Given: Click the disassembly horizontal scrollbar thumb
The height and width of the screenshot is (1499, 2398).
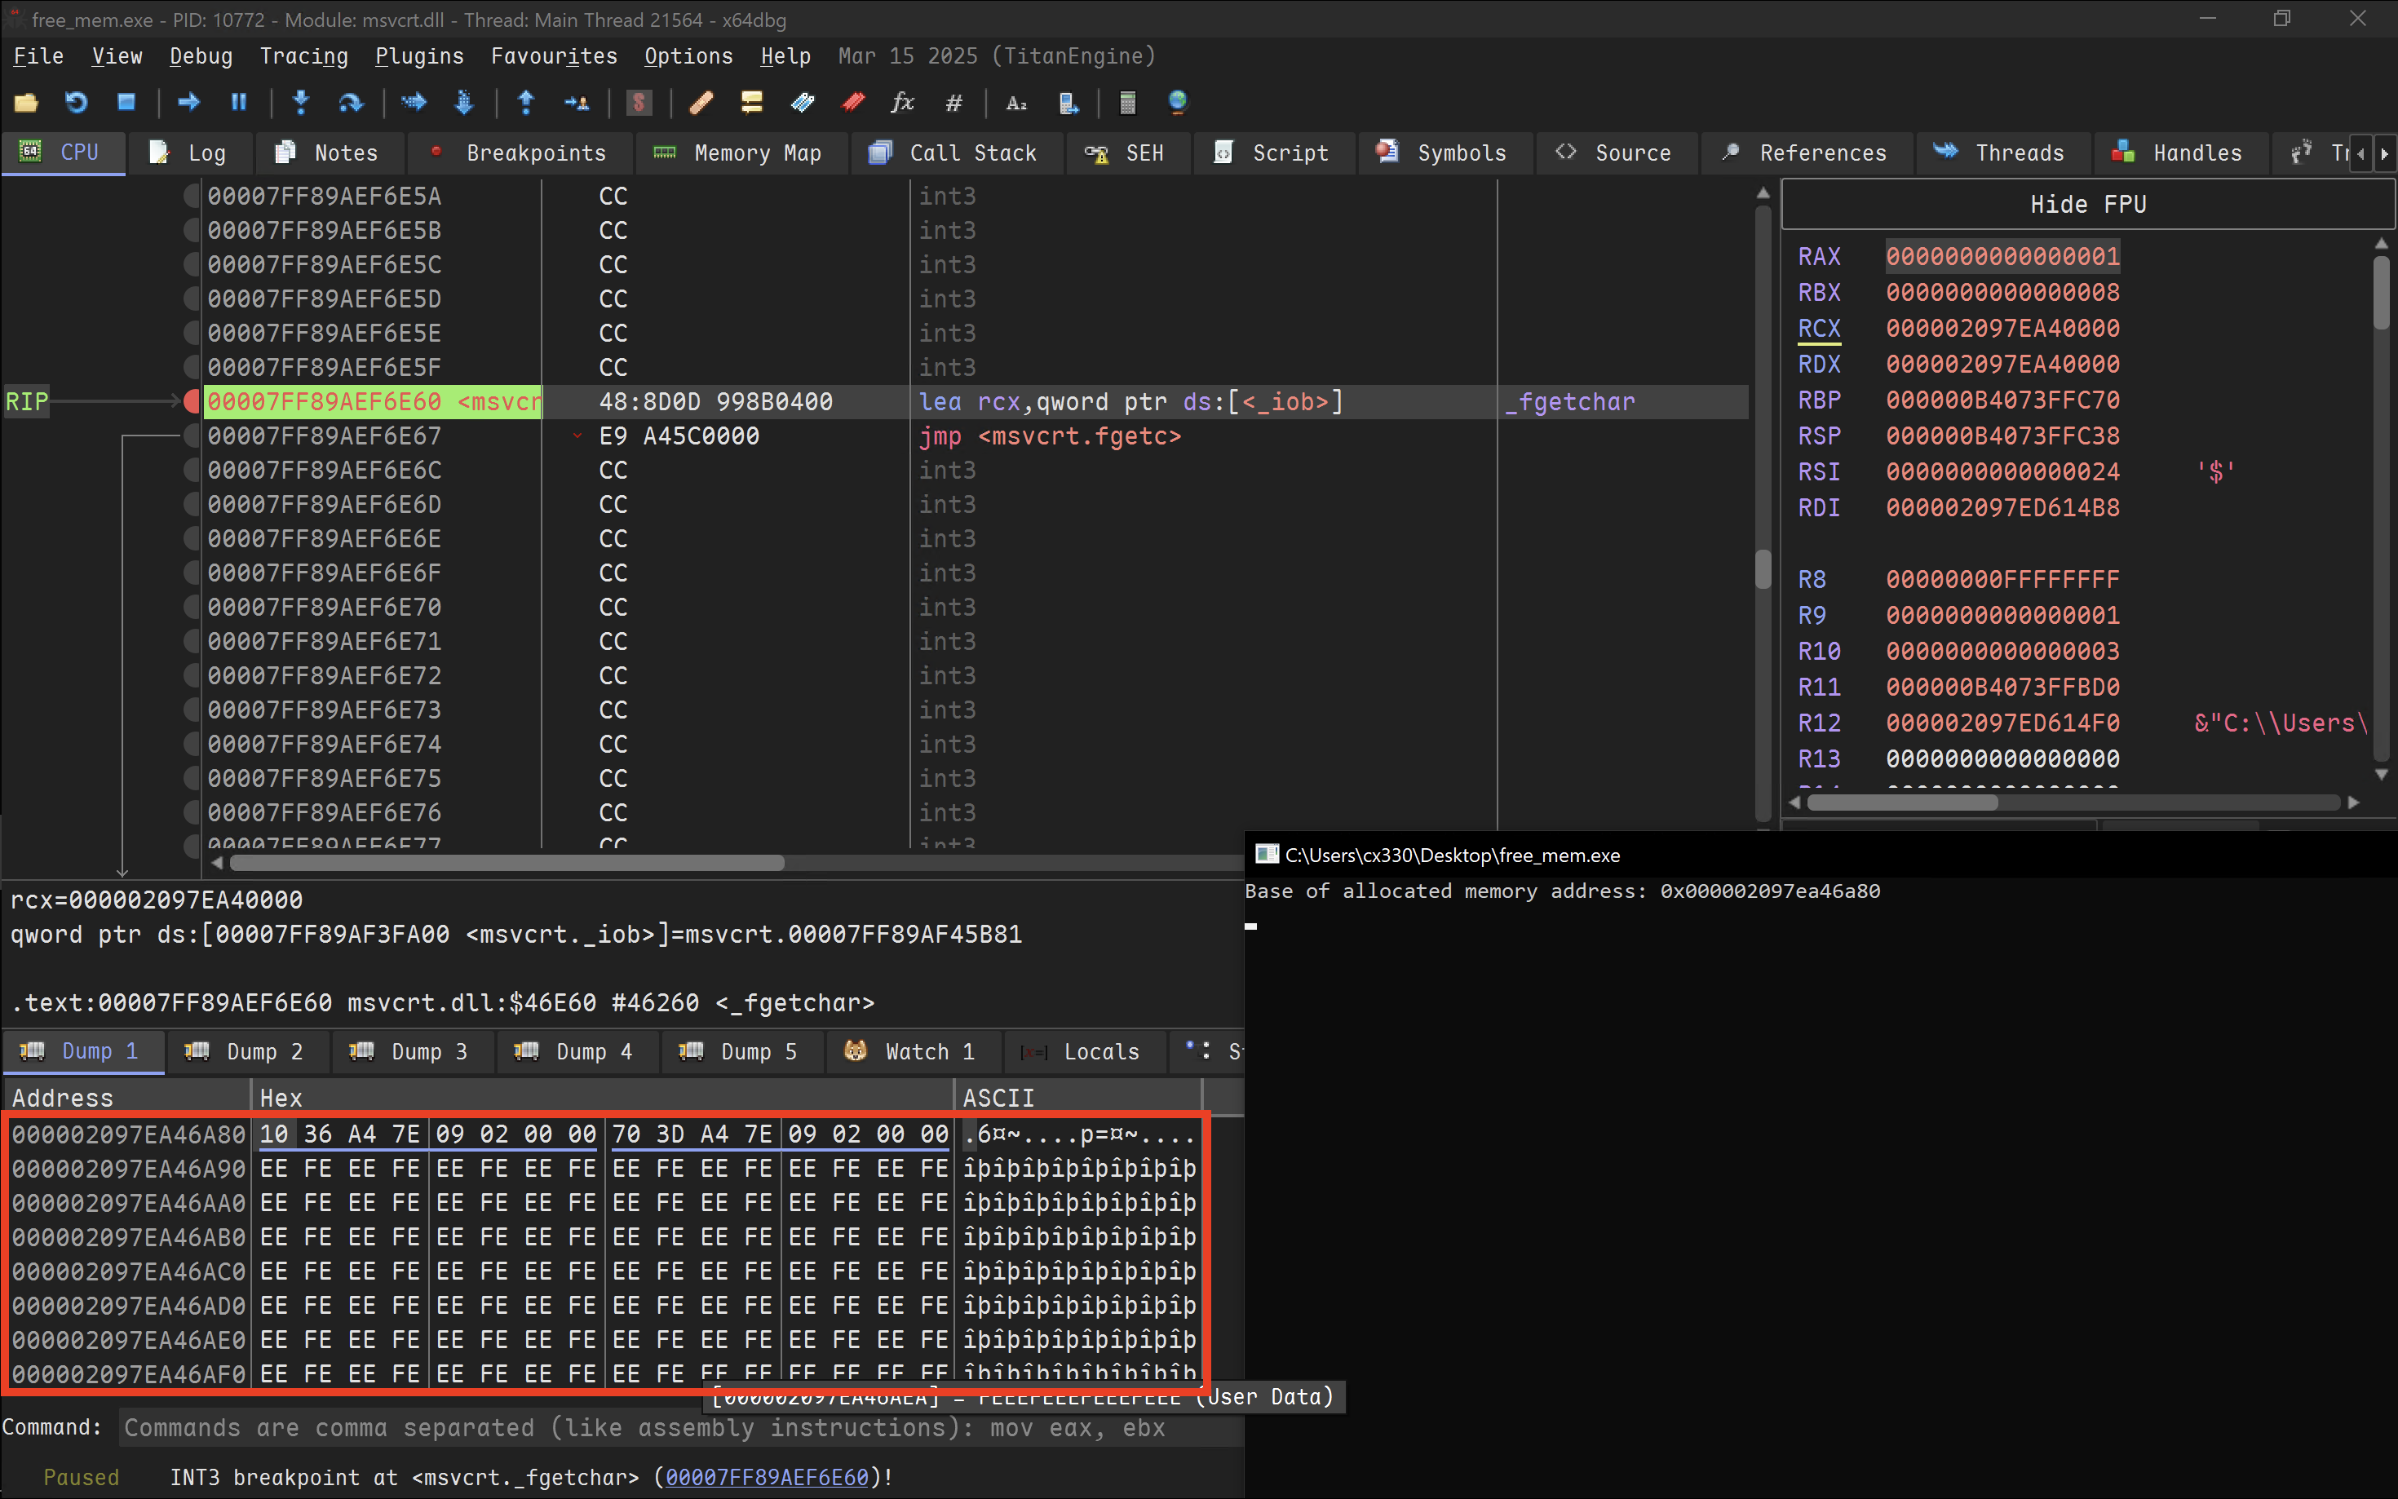Looking at the screenshot, I should coord(507,863).
